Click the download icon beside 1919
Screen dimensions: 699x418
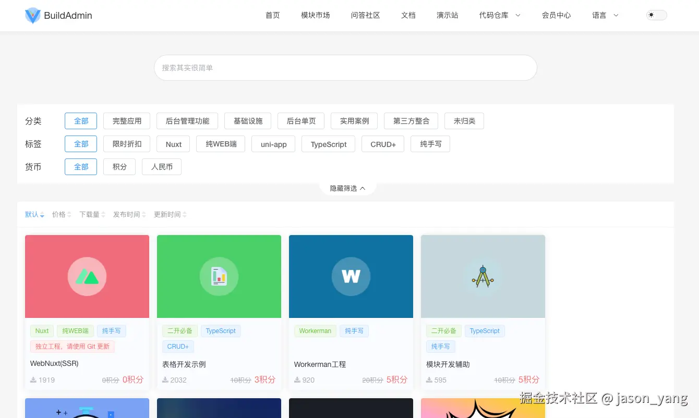pos(33,380)
